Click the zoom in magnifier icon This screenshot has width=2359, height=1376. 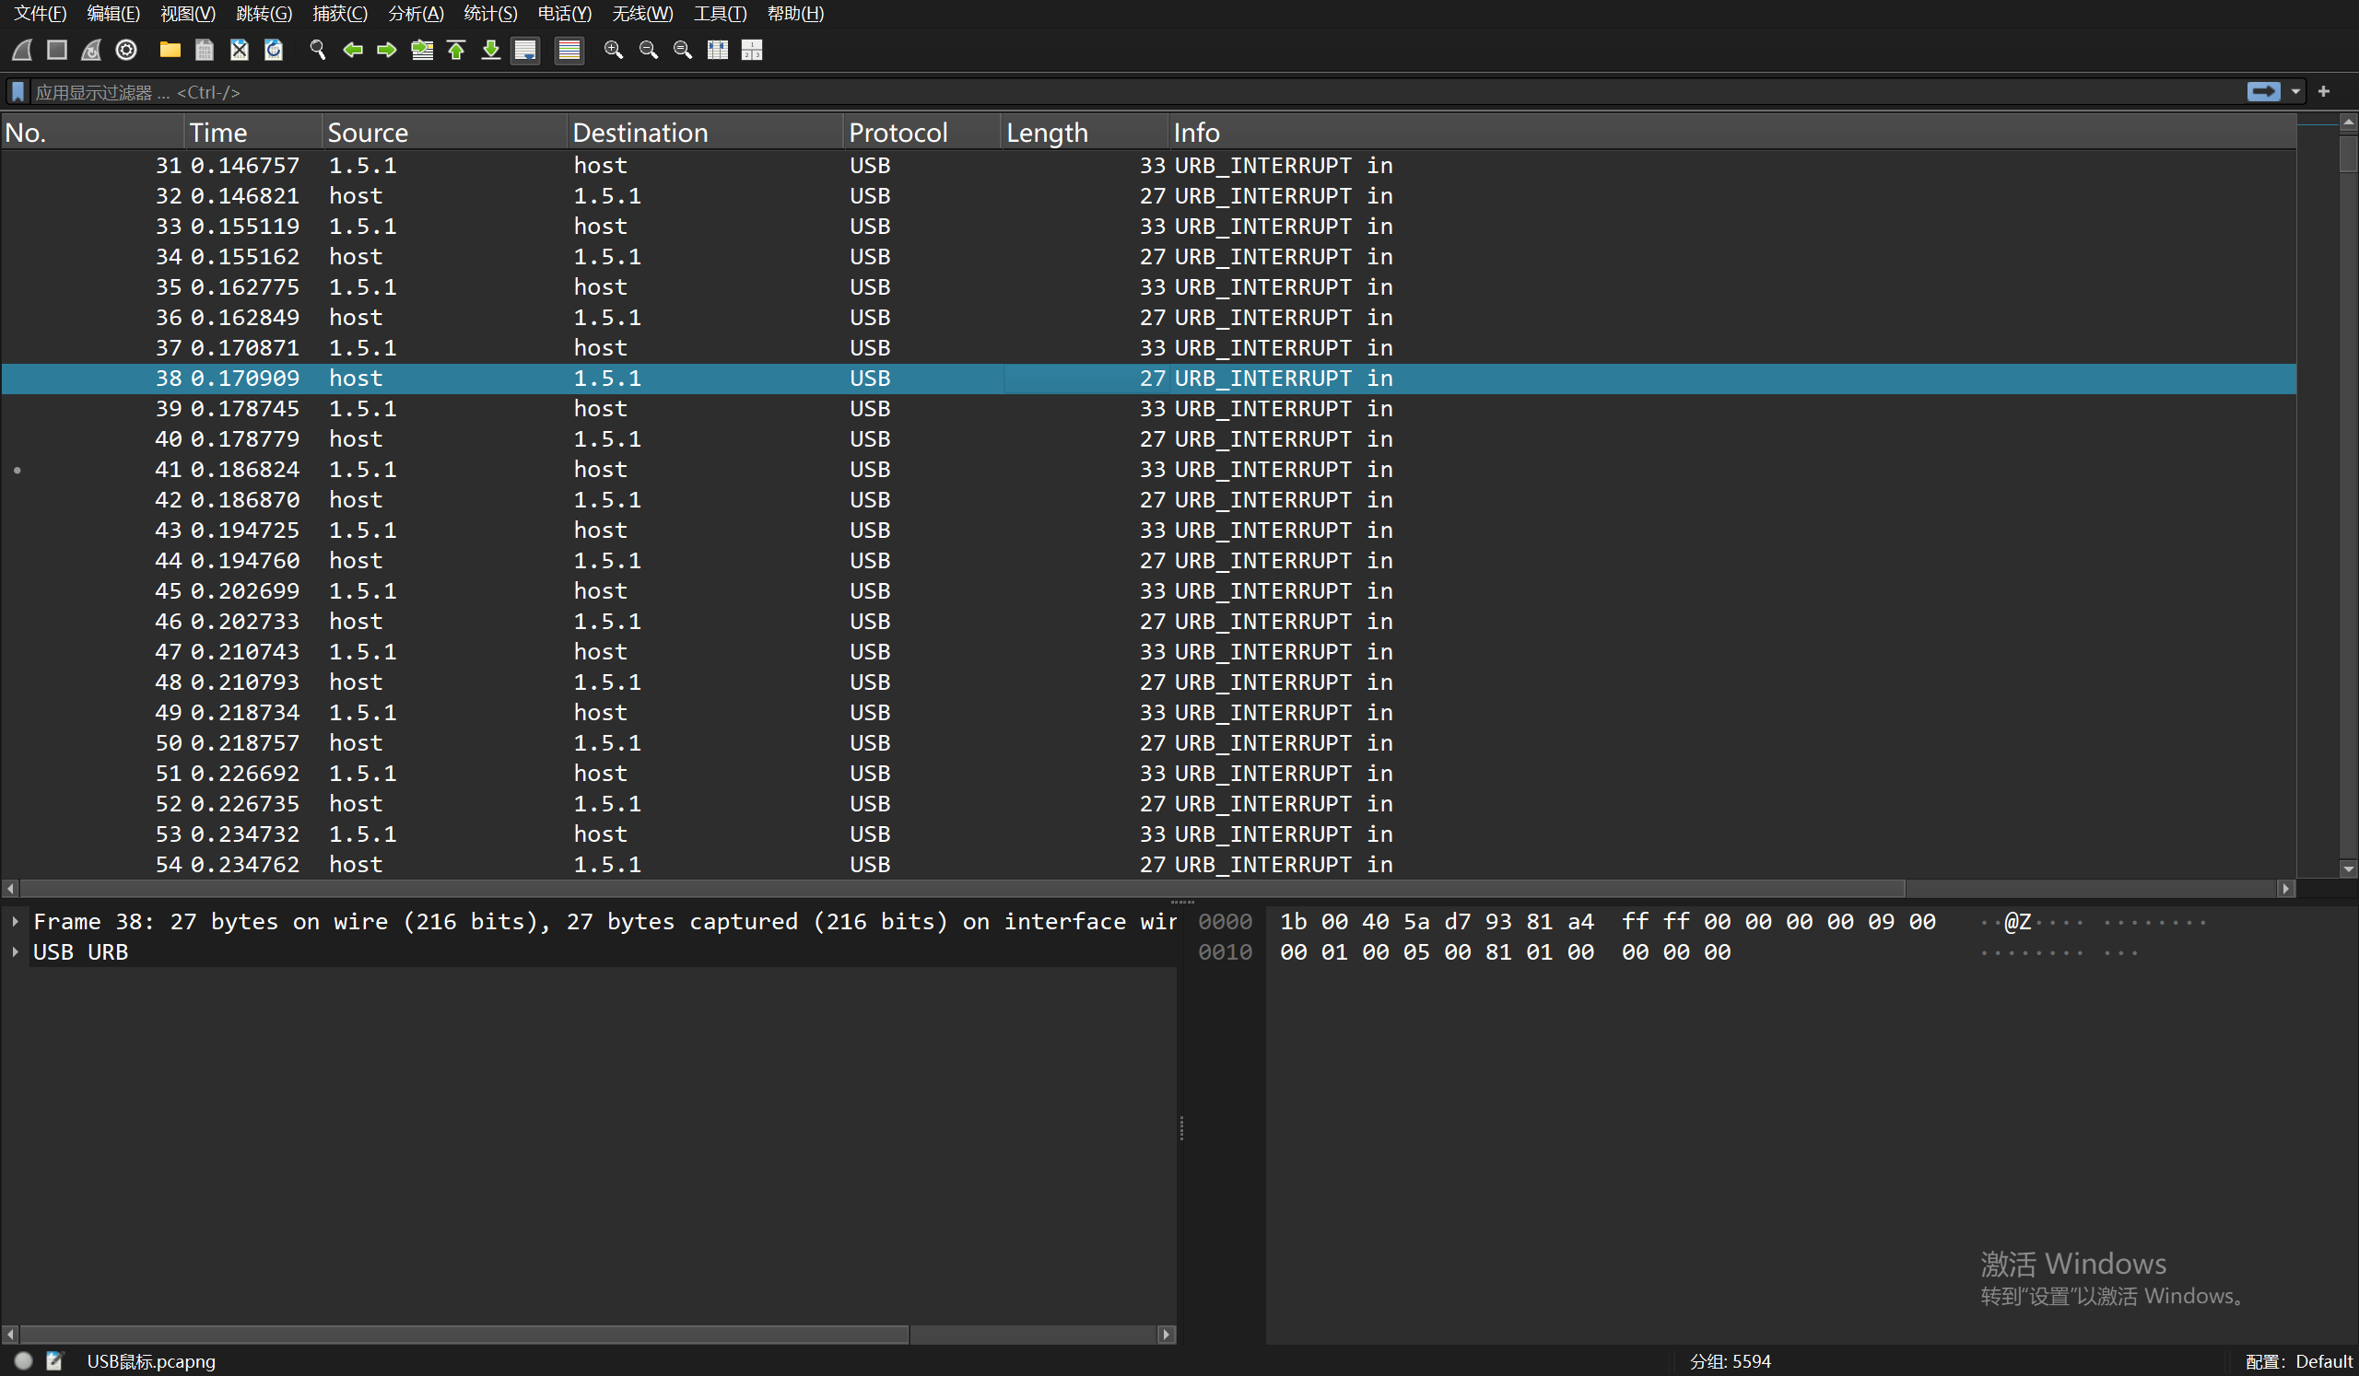[613, 50]
